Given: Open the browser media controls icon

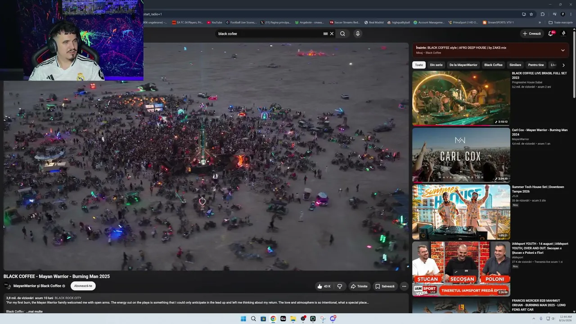Looking at the screenshot, I should tap(554, 14).
